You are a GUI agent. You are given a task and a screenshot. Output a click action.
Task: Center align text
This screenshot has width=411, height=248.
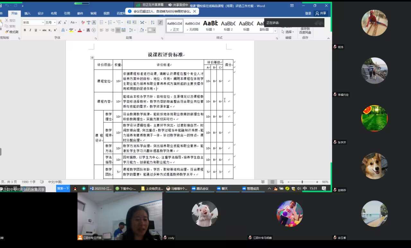pos(107,30)
